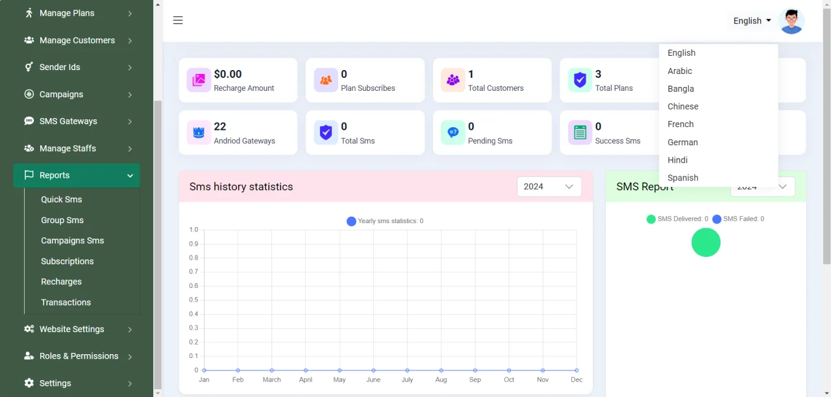
Task: Select Spanish from the language list
Action: point(718,178)
